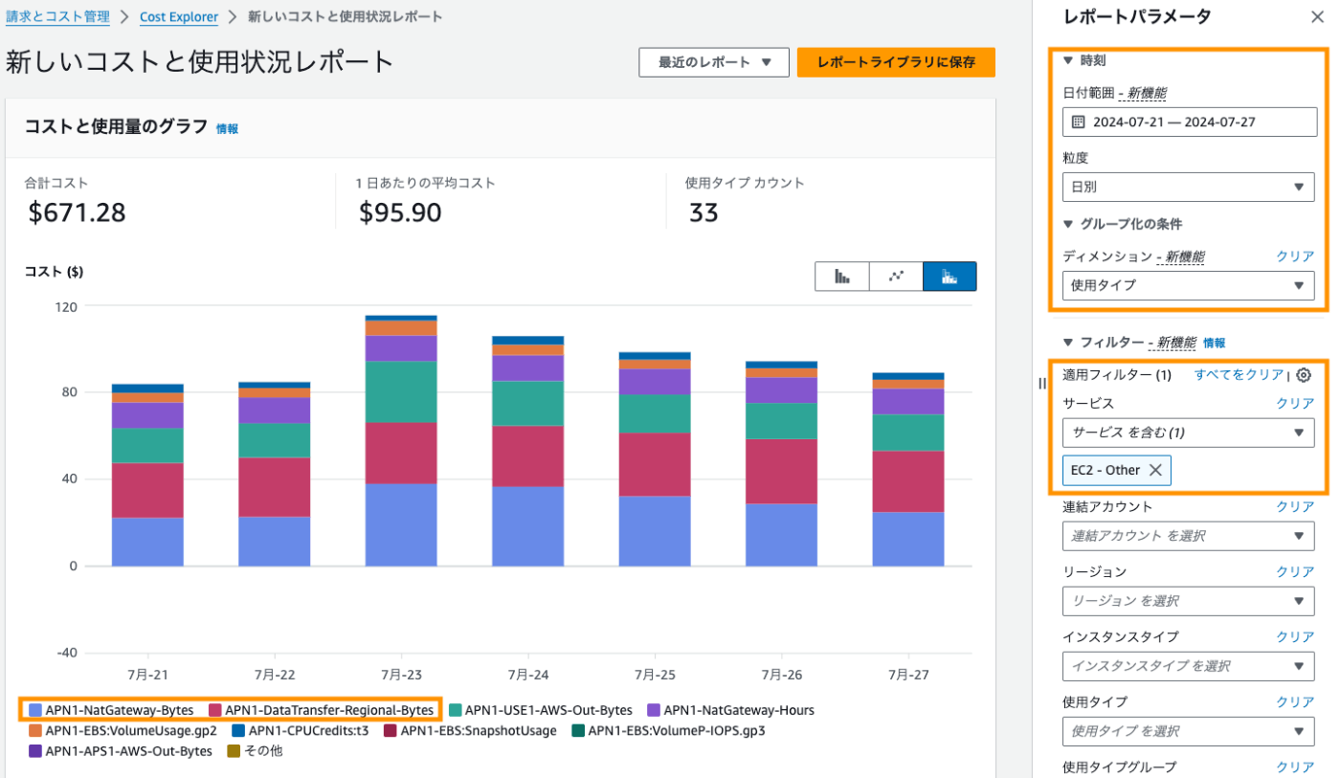Open the インスタンスタイプ を選択 dropdown
Screen dimensions: 1340x778
1188,666
